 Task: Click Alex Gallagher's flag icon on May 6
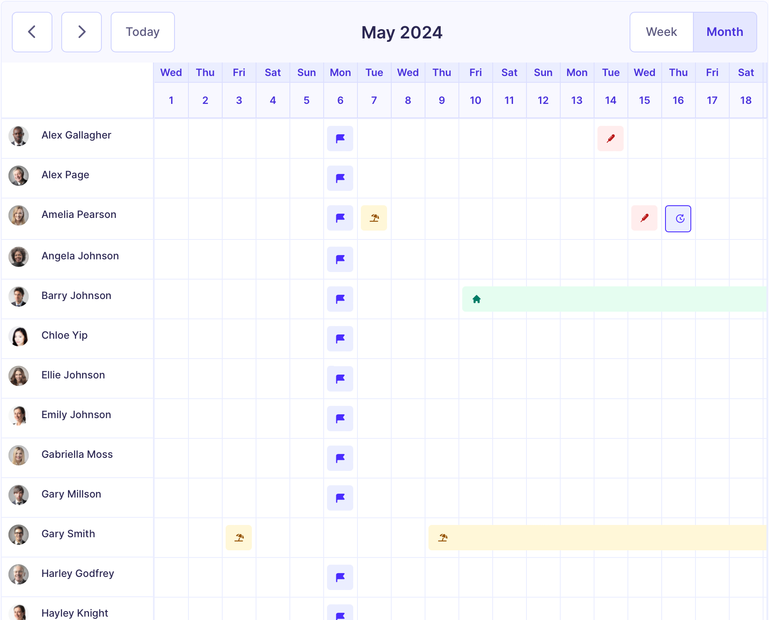click(340, 139)
